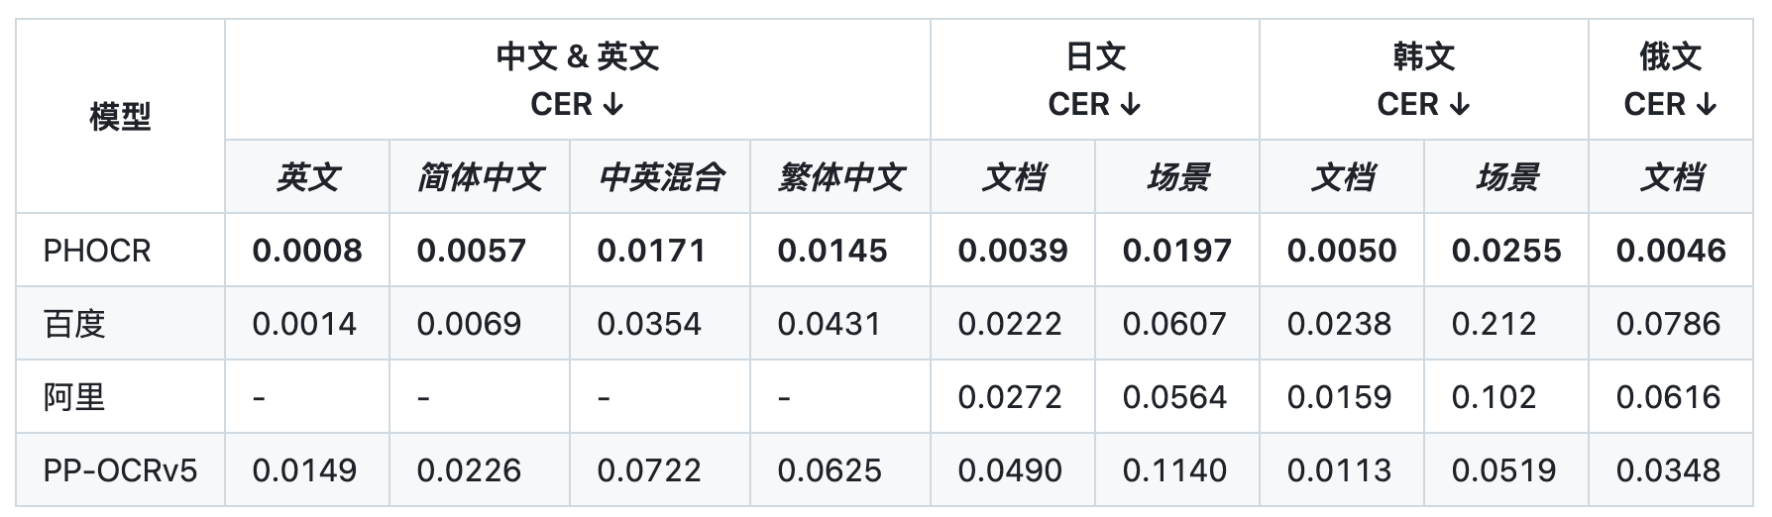
Task: Select the 中文 & 英文 CER header cell
Action: (x=578, y=80)
